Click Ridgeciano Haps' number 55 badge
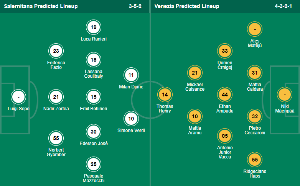This screenshot has height=186, width=300. click(255, 160)
